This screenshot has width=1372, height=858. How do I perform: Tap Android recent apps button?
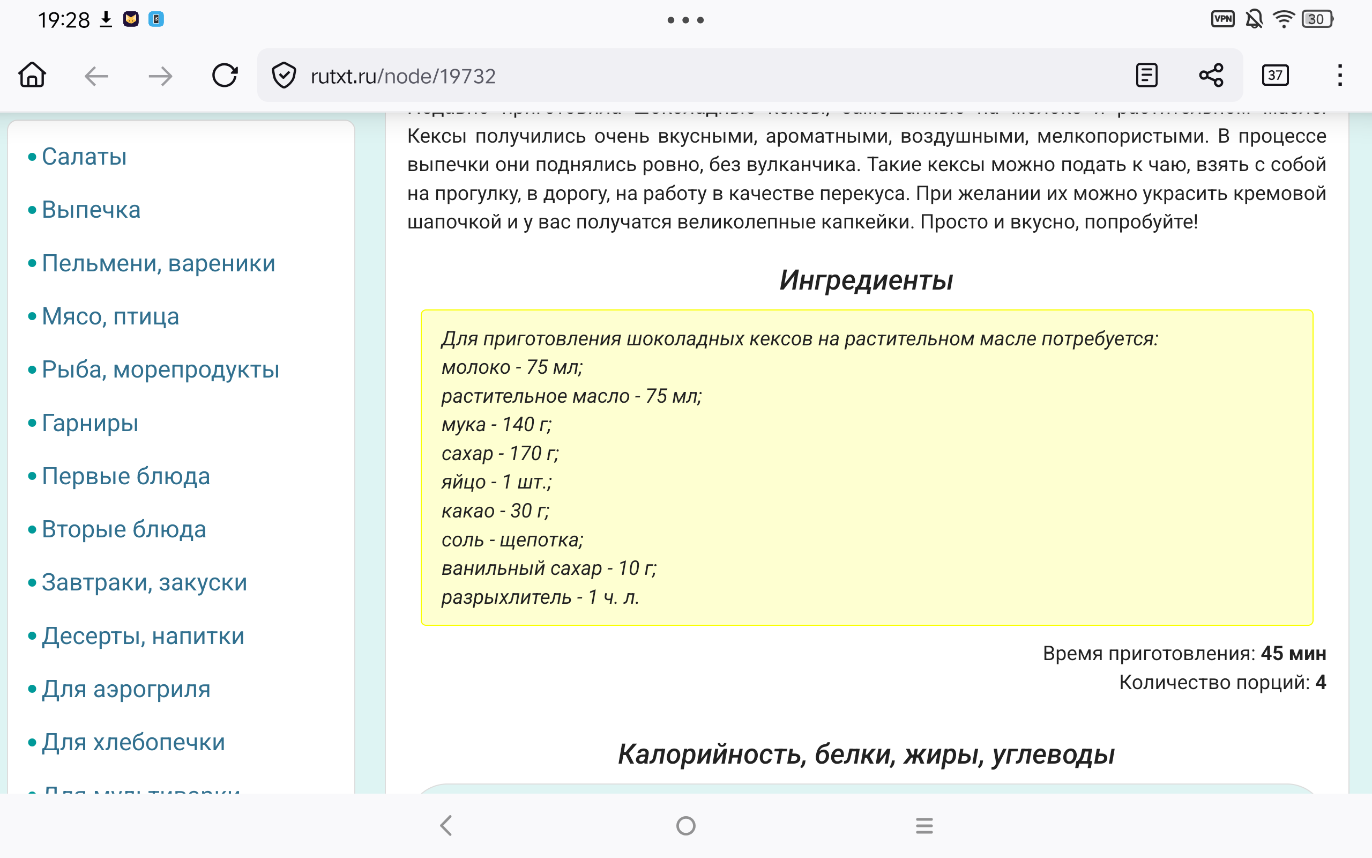924,826
